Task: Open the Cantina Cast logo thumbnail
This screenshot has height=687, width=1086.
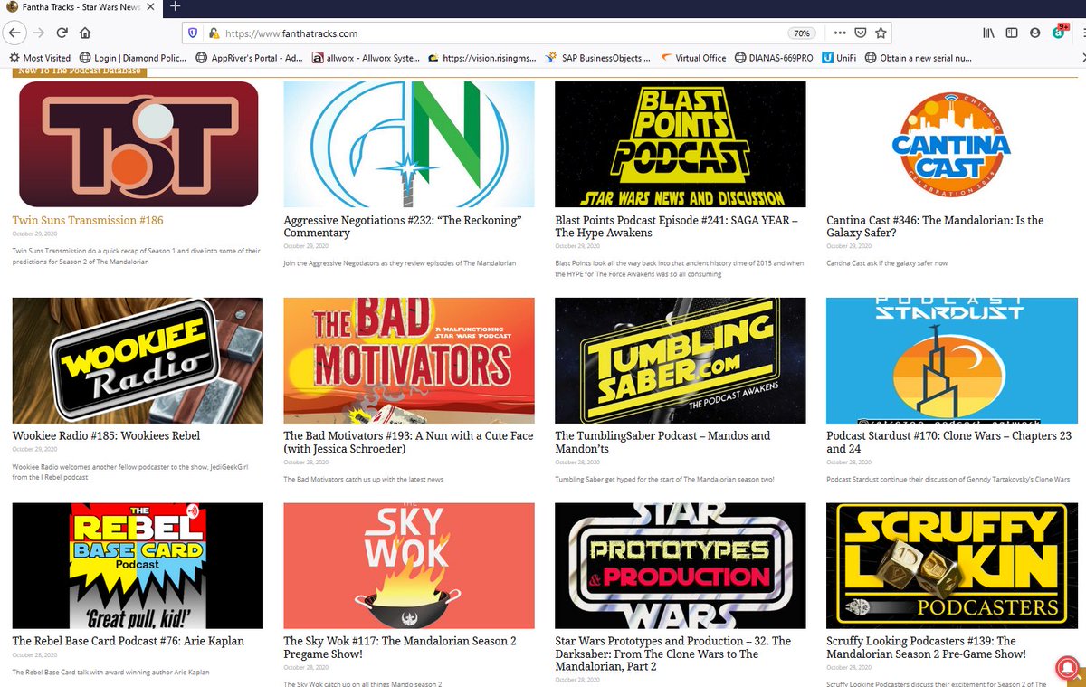Action: (952, 144)
